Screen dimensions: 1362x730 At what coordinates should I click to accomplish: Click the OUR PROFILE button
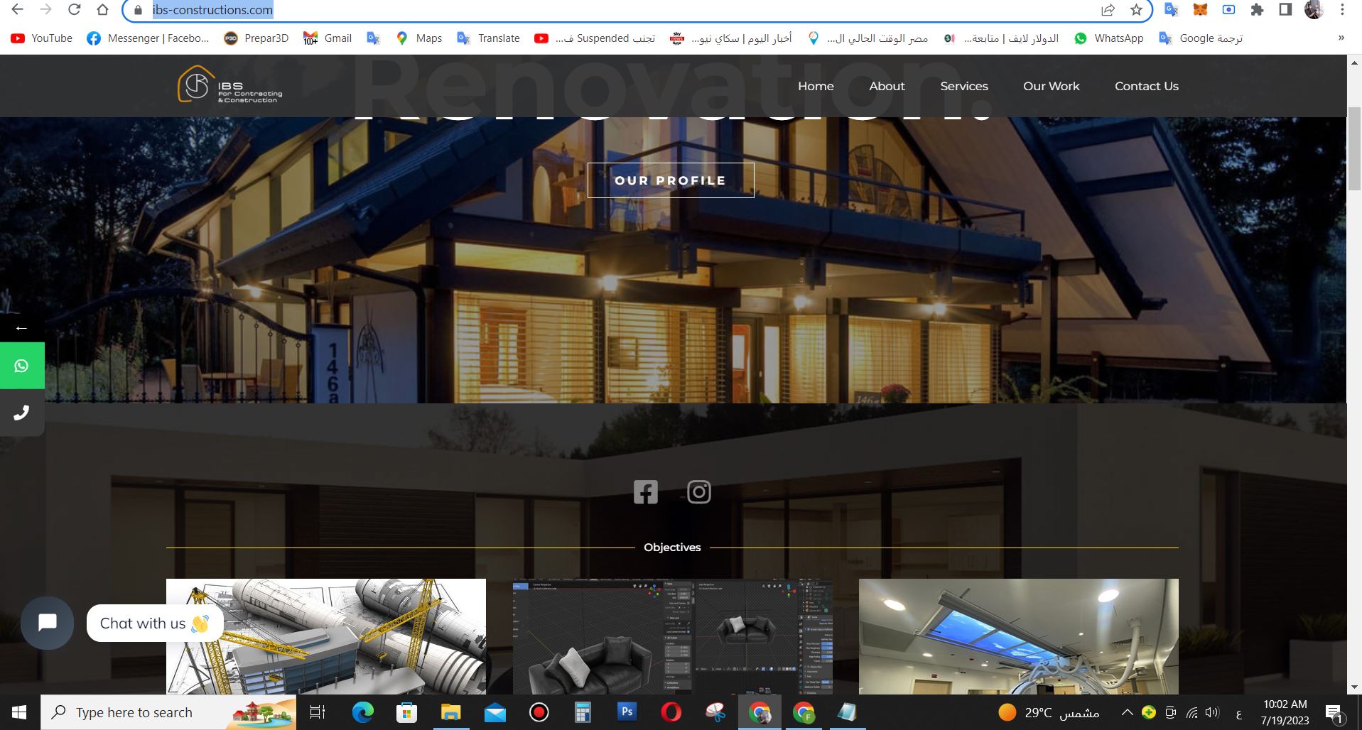click(670, 180)
